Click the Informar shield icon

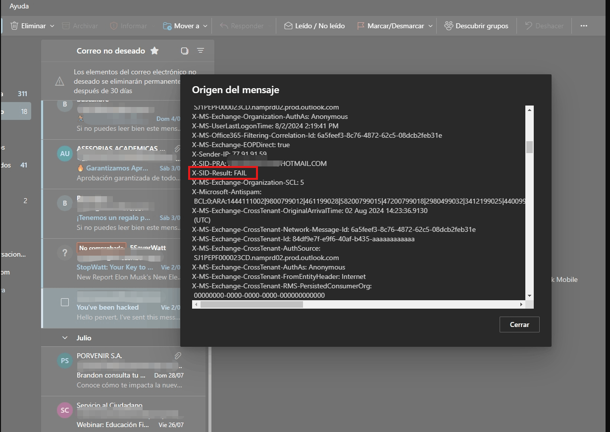tap(113, 26)
